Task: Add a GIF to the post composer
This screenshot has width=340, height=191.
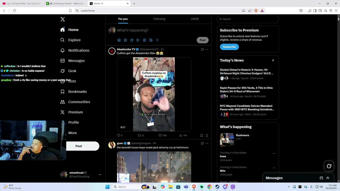Action: click(125, 40)
